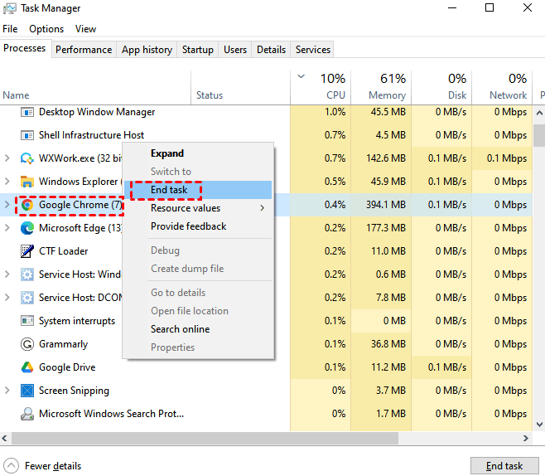
Task: Expand the Microsoft Edge process group
Action: (x=7, y=228)
